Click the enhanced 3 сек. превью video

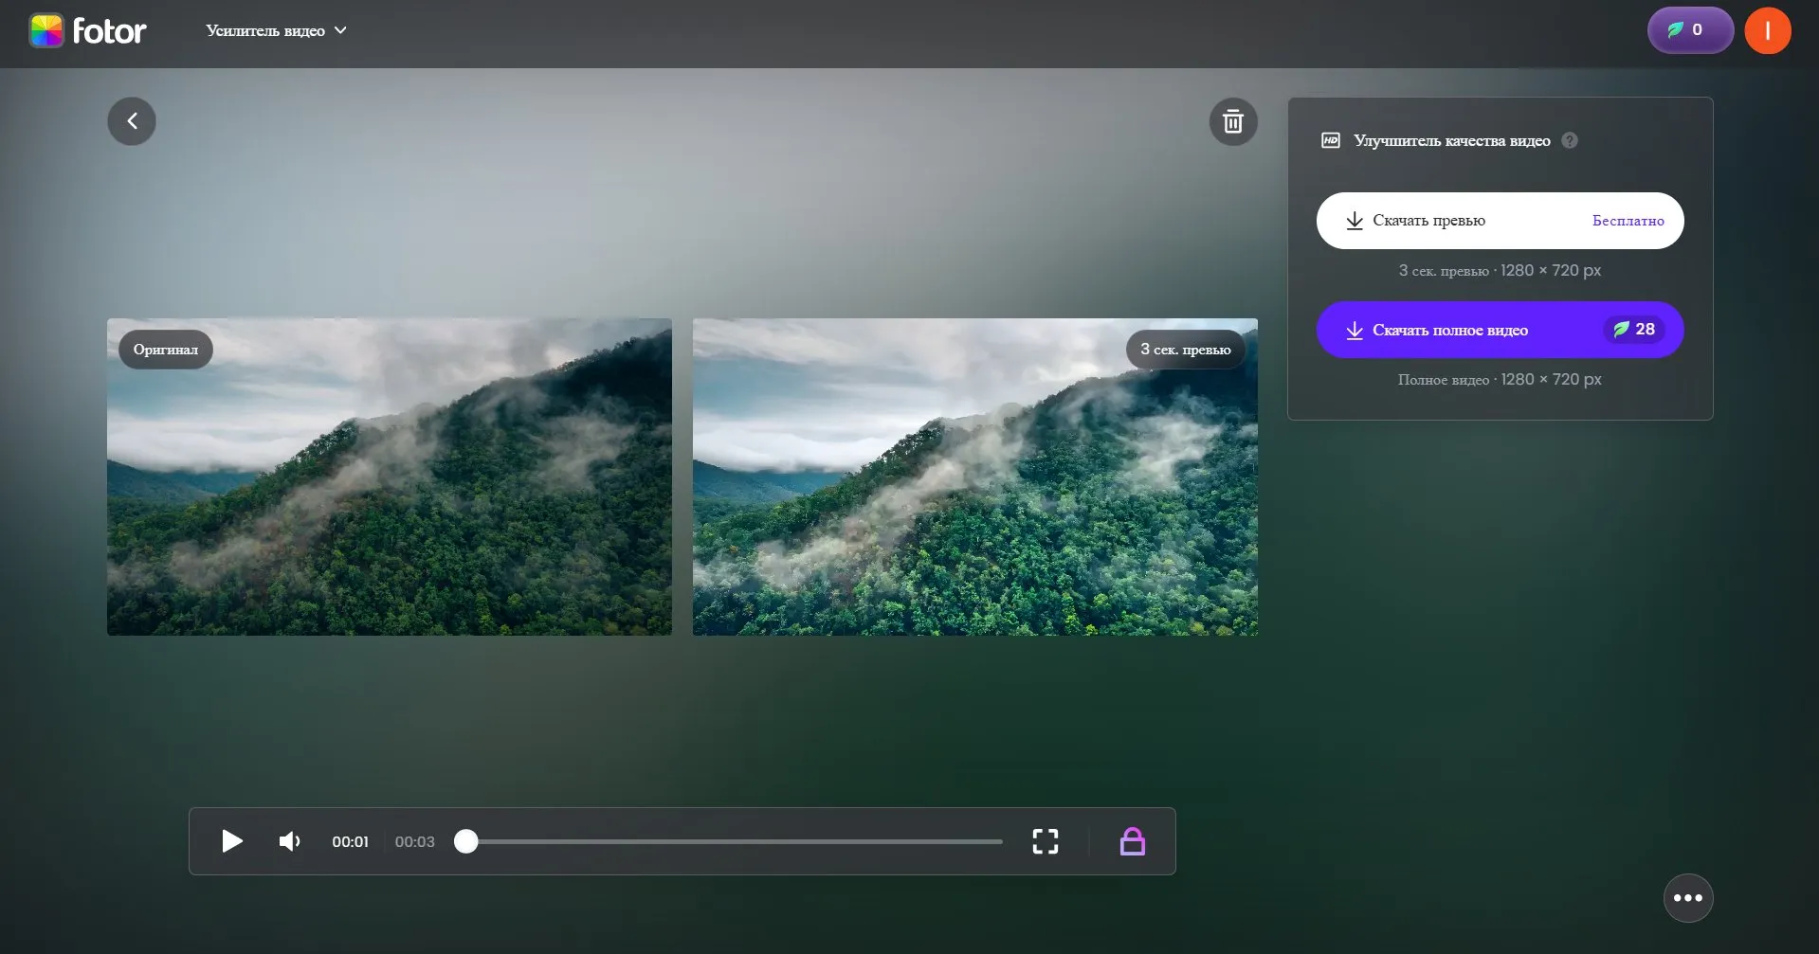point(974,477)
